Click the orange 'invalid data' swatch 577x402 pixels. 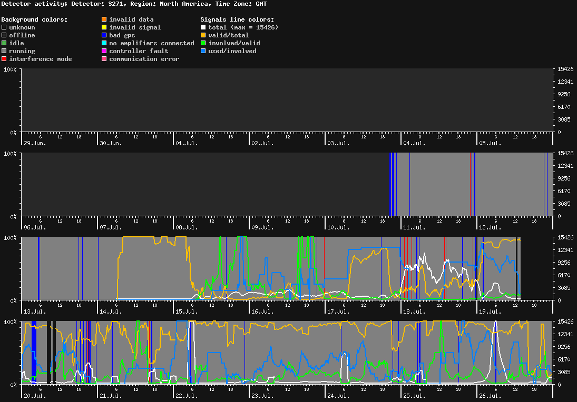(104, 19)
